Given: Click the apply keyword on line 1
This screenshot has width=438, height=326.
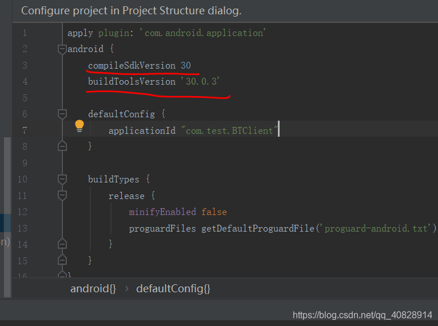Looking at the screenshot, I should [80, 33].
